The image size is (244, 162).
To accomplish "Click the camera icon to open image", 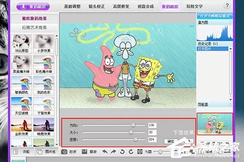I will click(64, 152).
